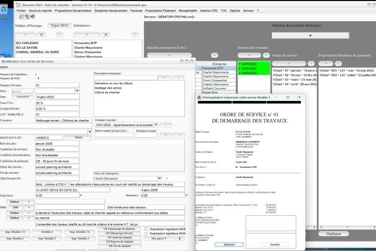Click the Taux TVA field
The image size is (376, 251).
pos(57,103)
